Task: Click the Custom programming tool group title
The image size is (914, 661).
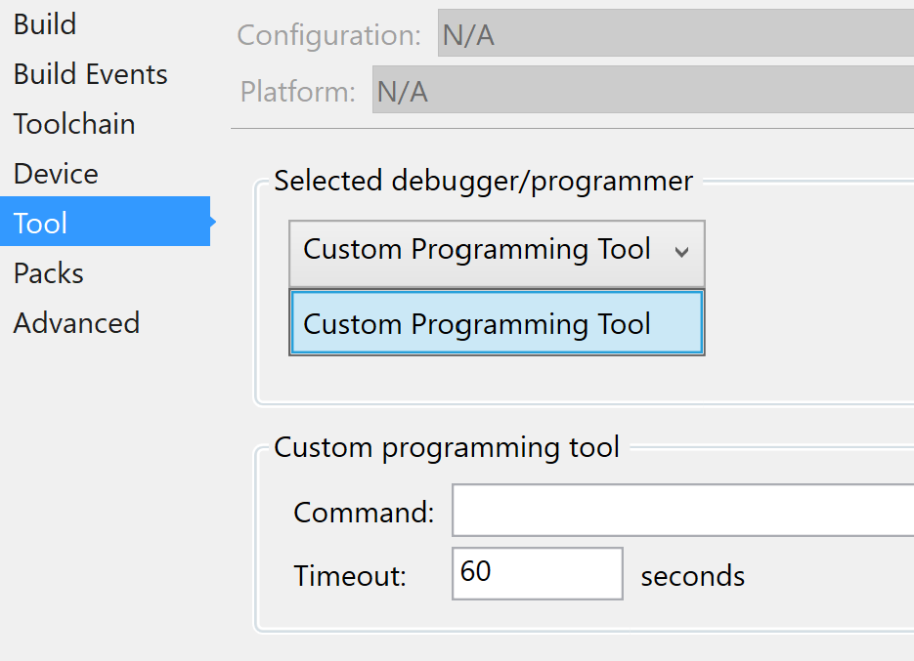Action: pyautogui.click(x=447, y=448)
